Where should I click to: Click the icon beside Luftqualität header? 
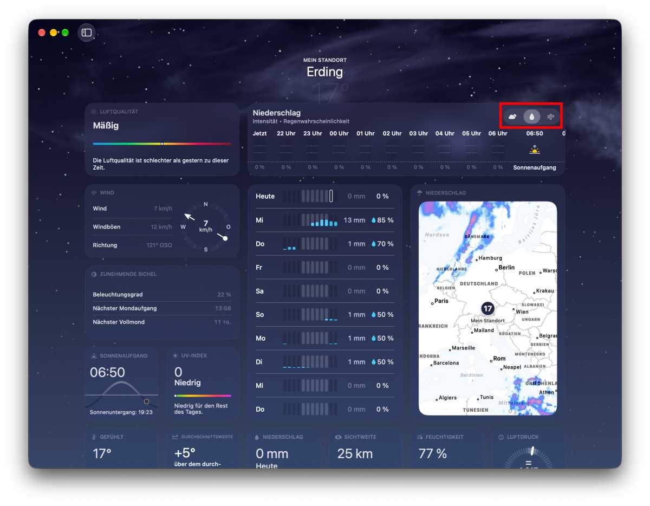point(94,112)
